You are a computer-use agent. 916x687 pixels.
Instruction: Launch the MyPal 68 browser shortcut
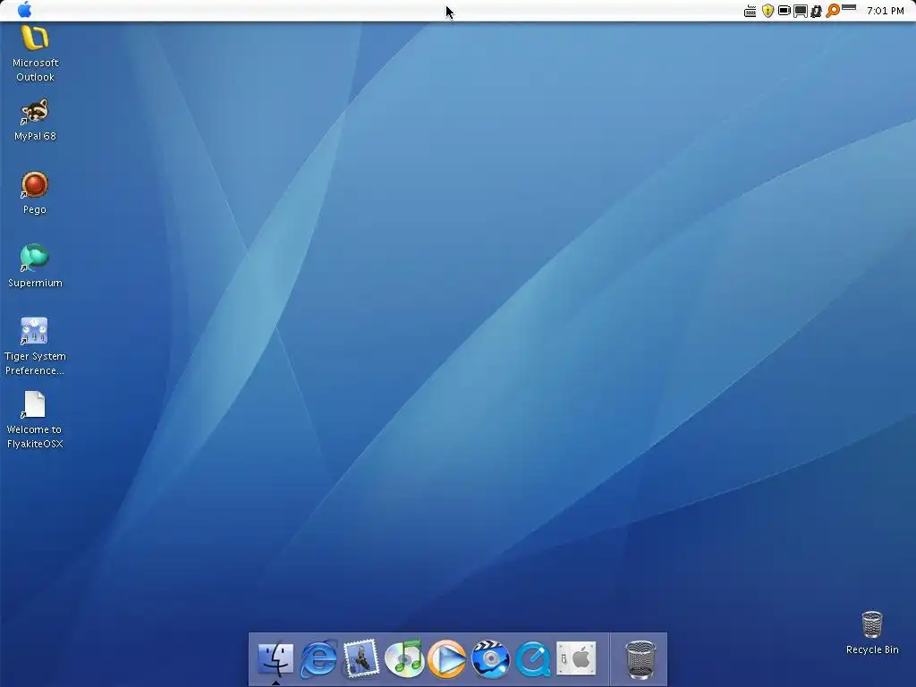click(x=35, y=121)
